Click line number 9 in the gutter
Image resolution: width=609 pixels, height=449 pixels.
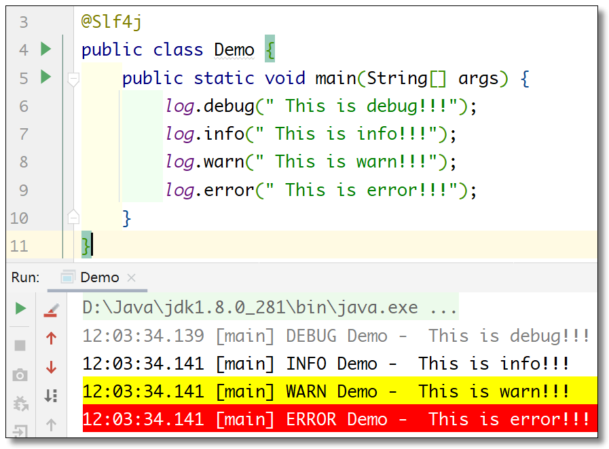click(x=24, y=190)
